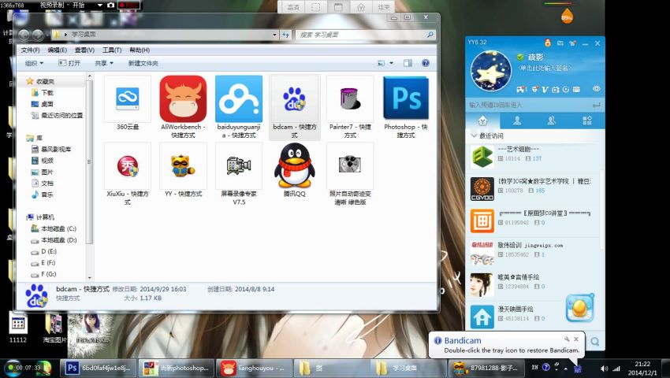The width and height of the screenshot is (670, 378).
Task: Select the XiuXiu shortcut icon
Action: (x=128, y=166)
